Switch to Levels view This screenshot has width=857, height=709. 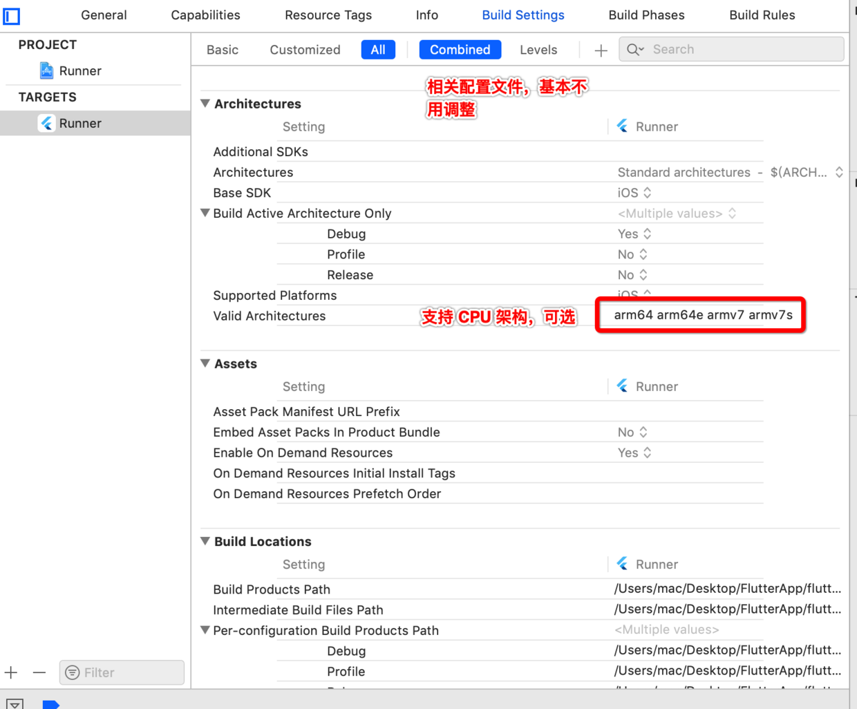pos(538,50)
